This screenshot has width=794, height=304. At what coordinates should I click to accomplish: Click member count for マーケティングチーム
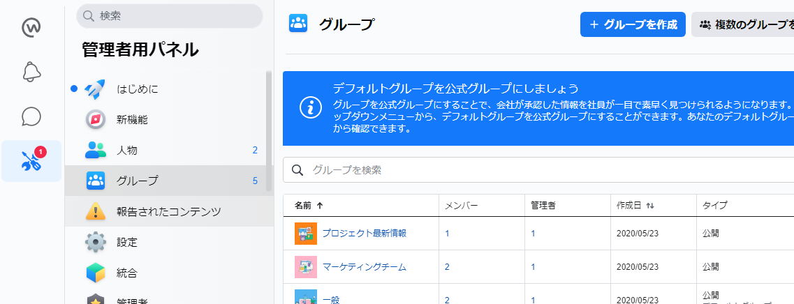click(447, 266)
